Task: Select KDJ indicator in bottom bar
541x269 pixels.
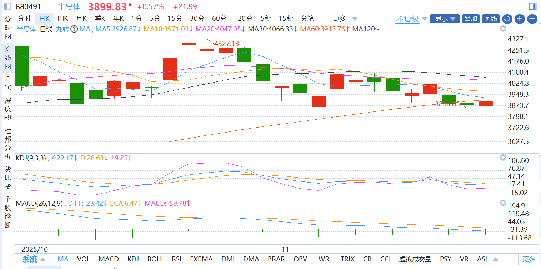Action: tap(133, 259)
